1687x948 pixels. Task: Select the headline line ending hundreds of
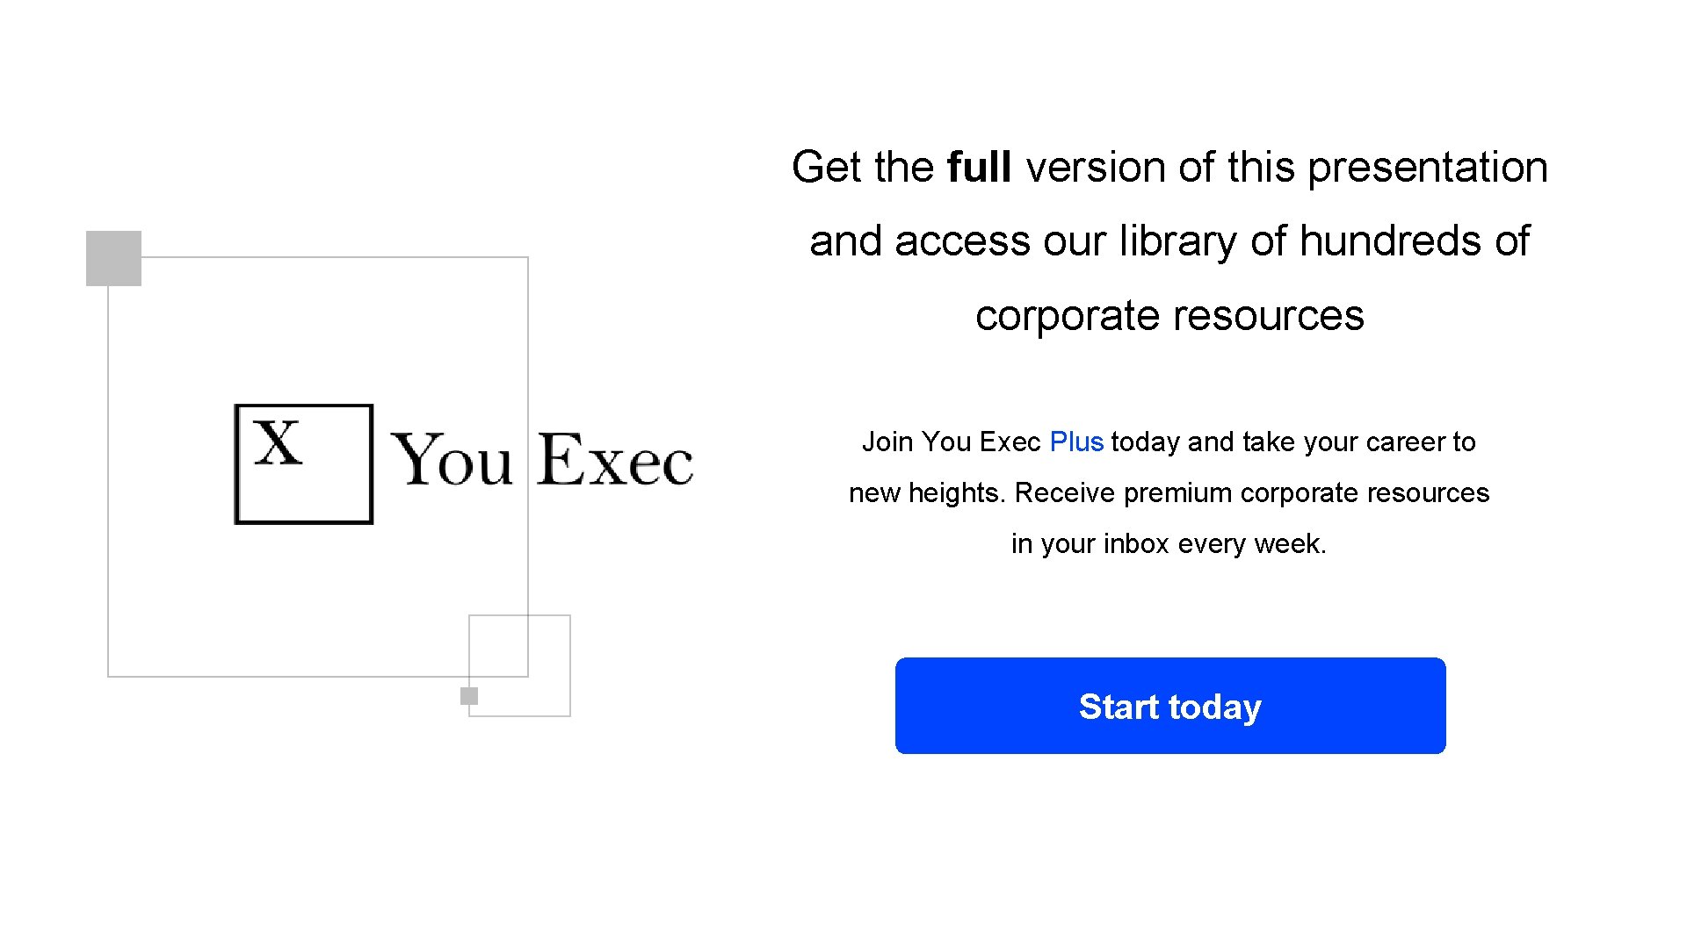point(1169,241)
